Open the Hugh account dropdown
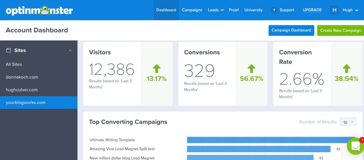364x160 pixels. coord(350,10)
